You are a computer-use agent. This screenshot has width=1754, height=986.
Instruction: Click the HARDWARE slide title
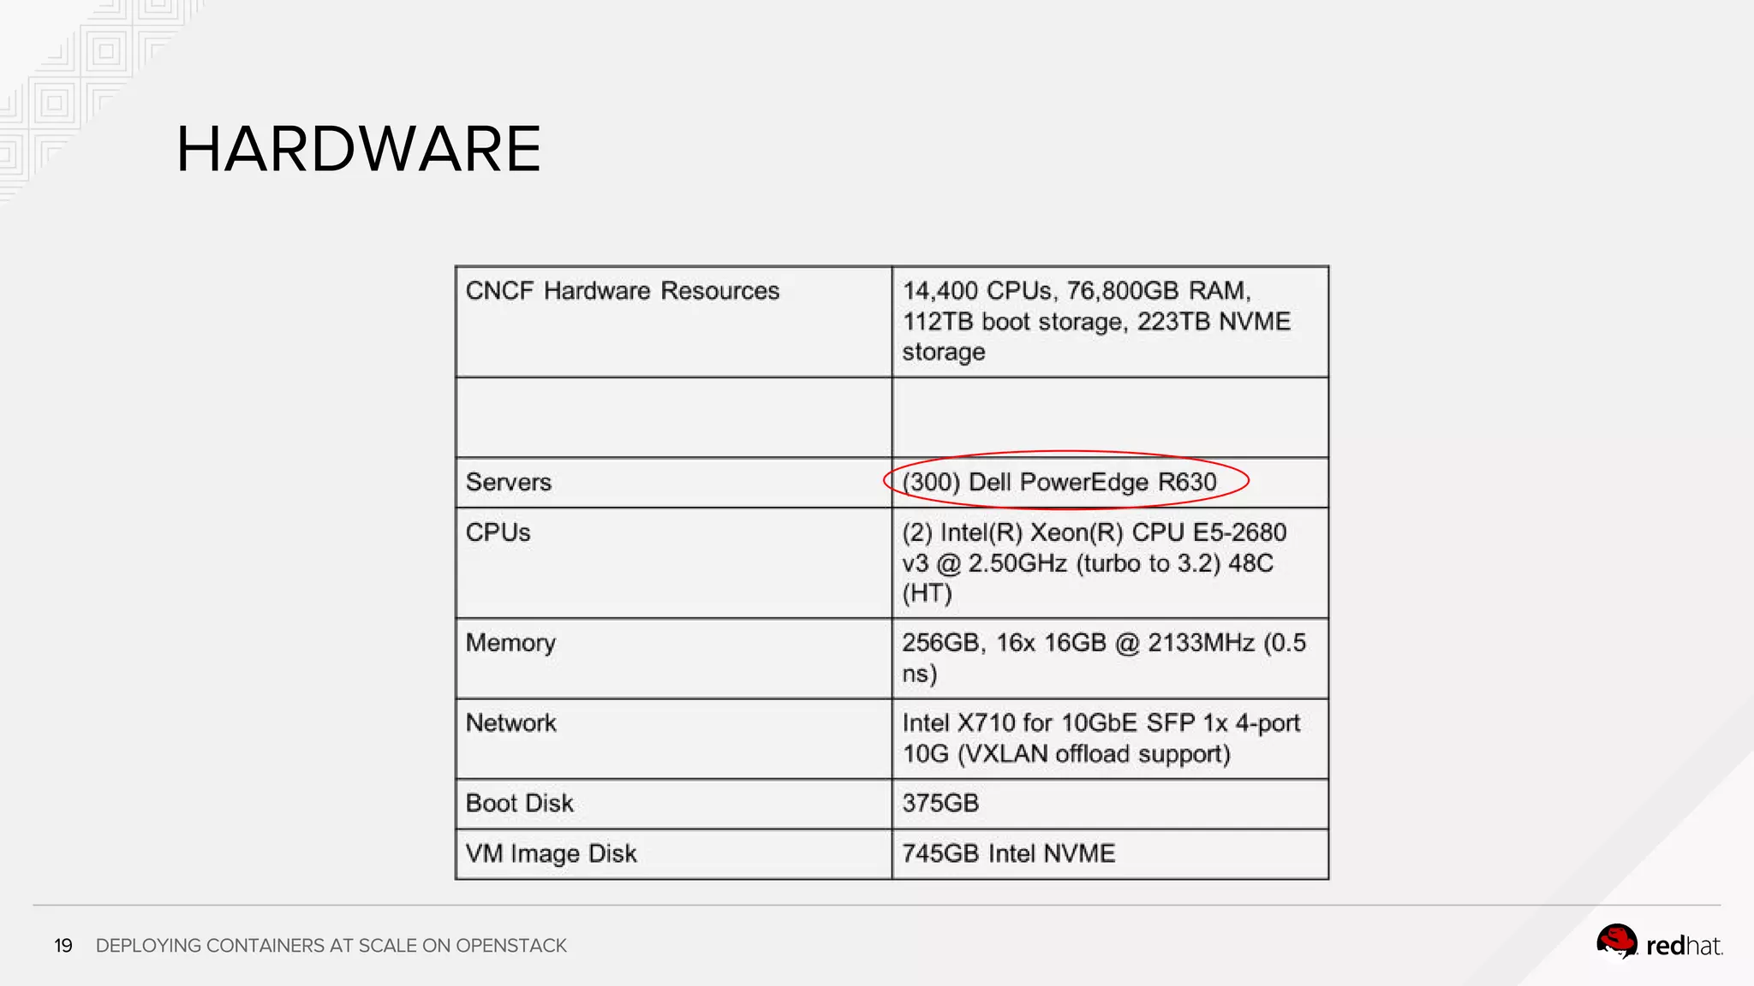coord(358,149)
